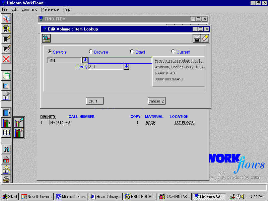Click the copy number box showing 1
268x201 pixels.
45,123
